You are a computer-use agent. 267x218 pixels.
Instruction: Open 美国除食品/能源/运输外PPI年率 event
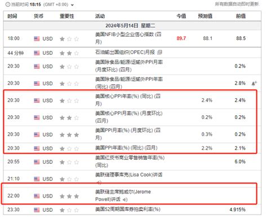point(129,83)
